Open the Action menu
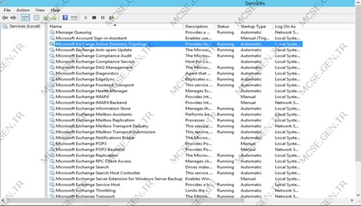Image resolution: width=361 pixels, height=206 pixels. tap(23, 10)
